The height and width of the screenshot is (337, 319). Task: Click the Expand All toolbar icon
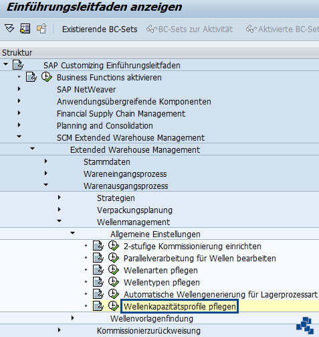pos(9,29)
